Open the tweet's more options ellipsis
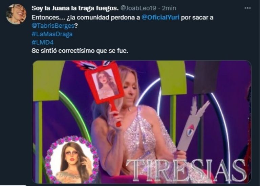260x186 pixels. 247,8
